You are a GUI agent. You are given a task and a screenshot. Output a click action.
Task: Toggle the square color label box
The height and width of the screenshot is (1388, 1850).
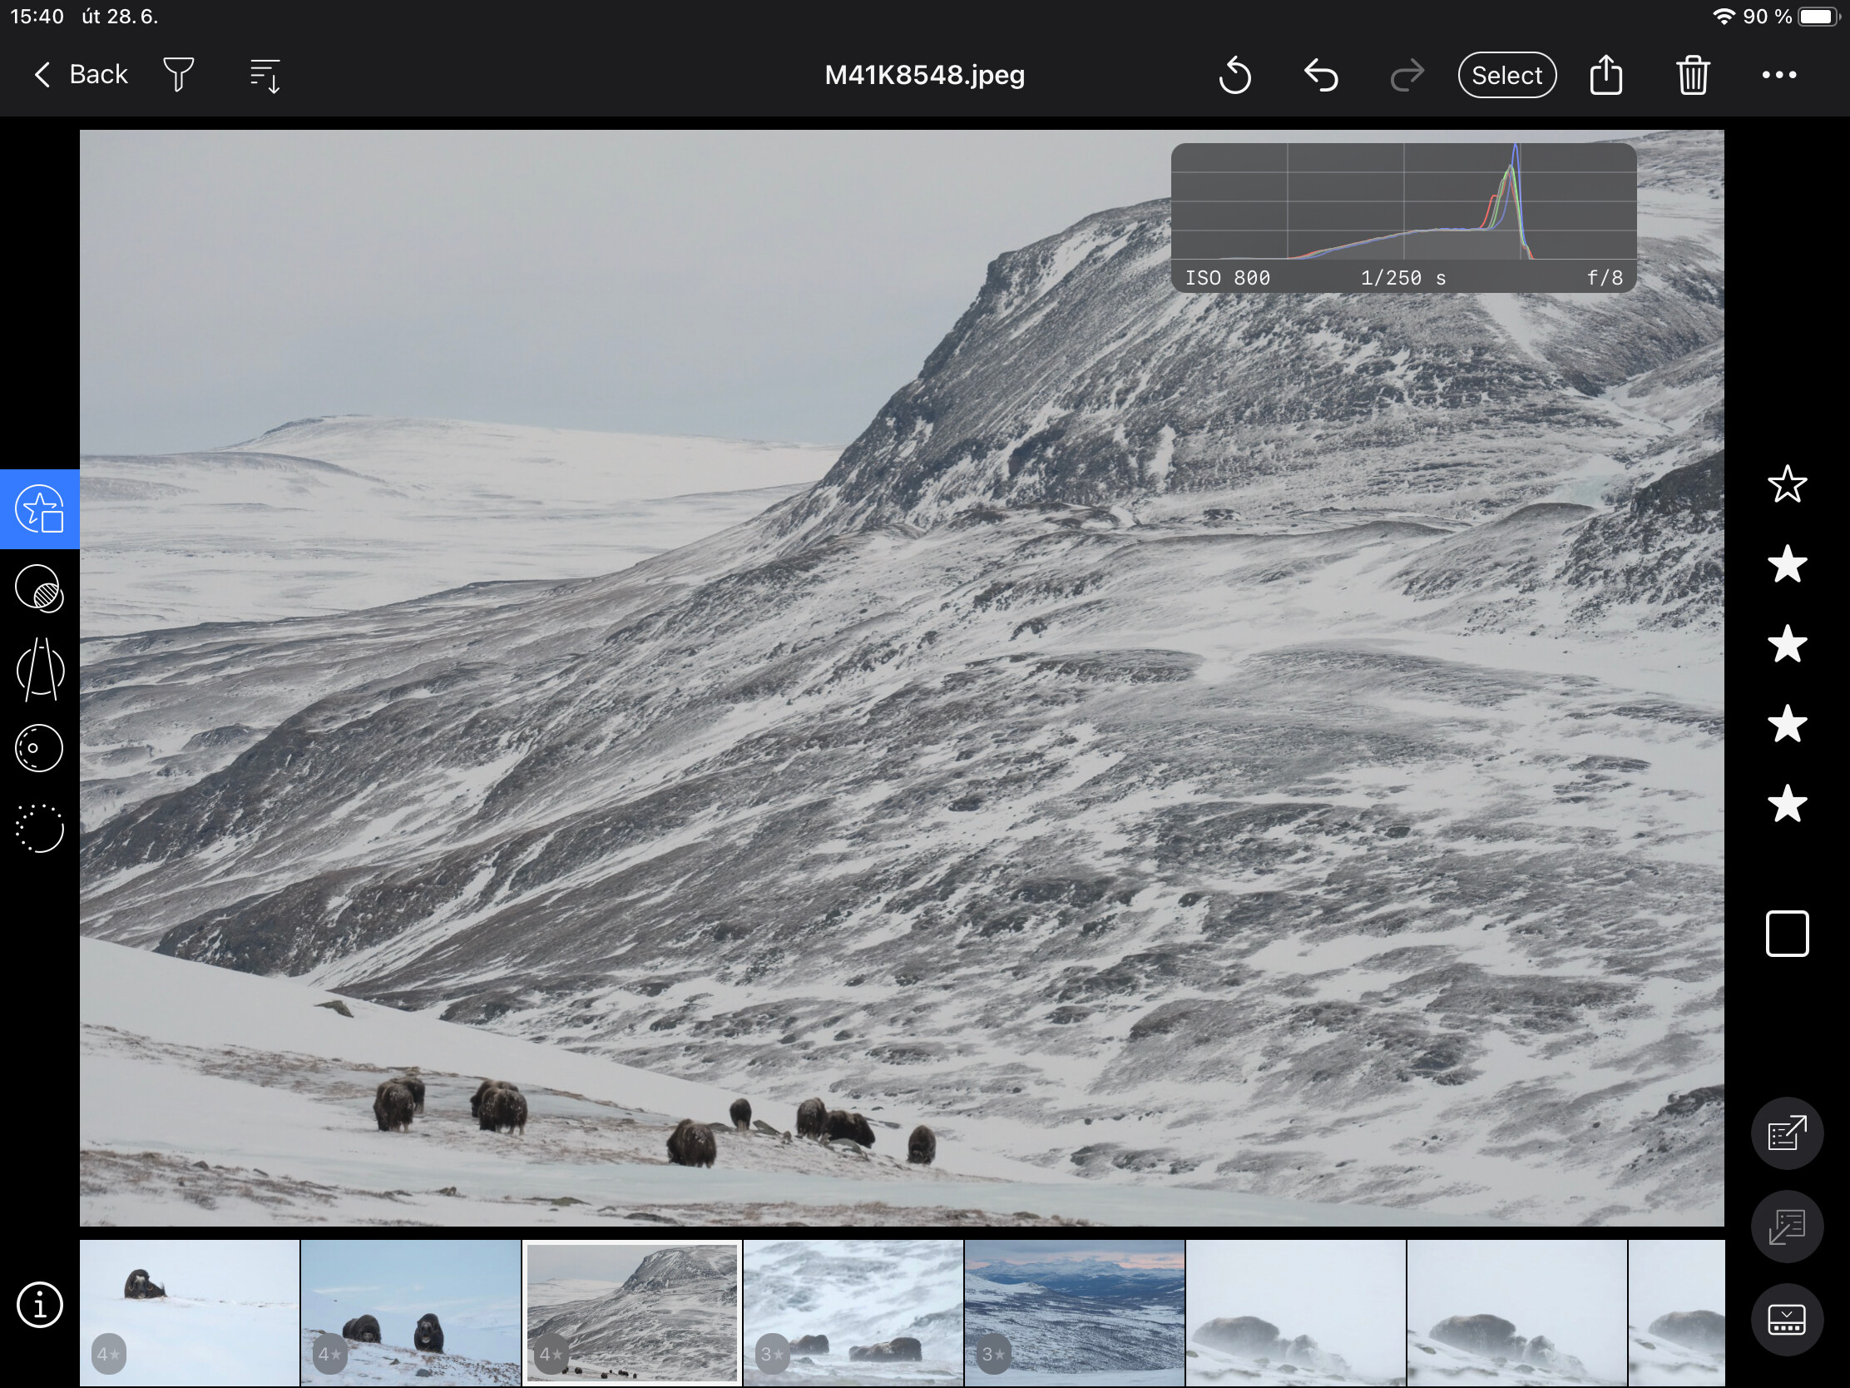pos(1788,934)
